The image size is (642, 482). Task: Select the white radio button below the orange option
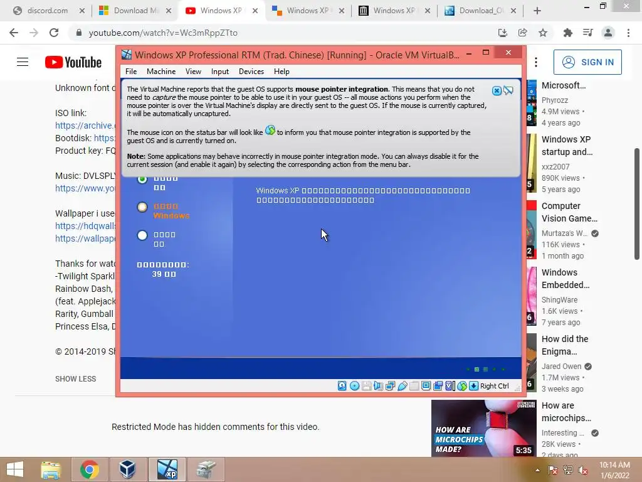[142, 235]
